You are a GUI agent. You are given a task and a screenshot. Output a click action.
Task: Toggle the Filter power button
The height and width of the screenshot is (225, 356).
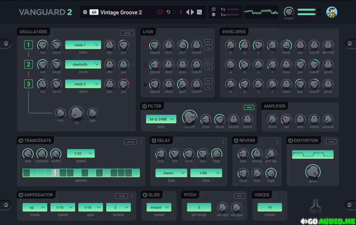click(144, 106)
